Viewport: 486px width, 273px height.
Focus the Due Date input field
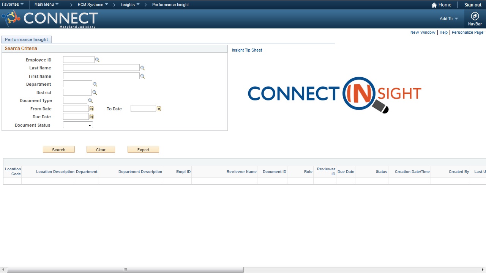[76, 116]
